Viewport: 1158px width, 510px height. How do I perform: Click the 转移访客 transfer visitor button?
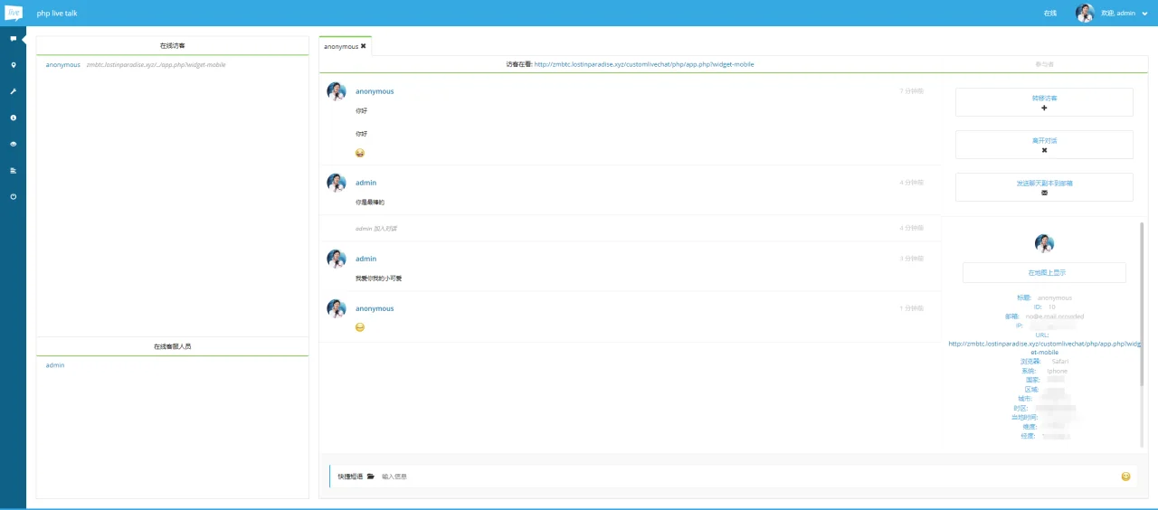pos(1044,102)
